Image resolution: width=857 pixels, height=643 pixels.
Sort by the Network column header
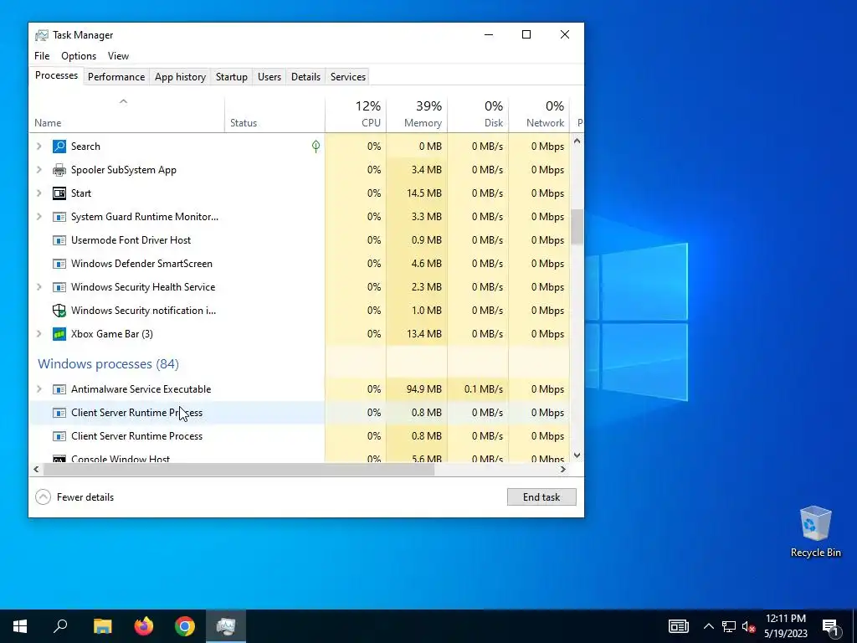(540, 114)
